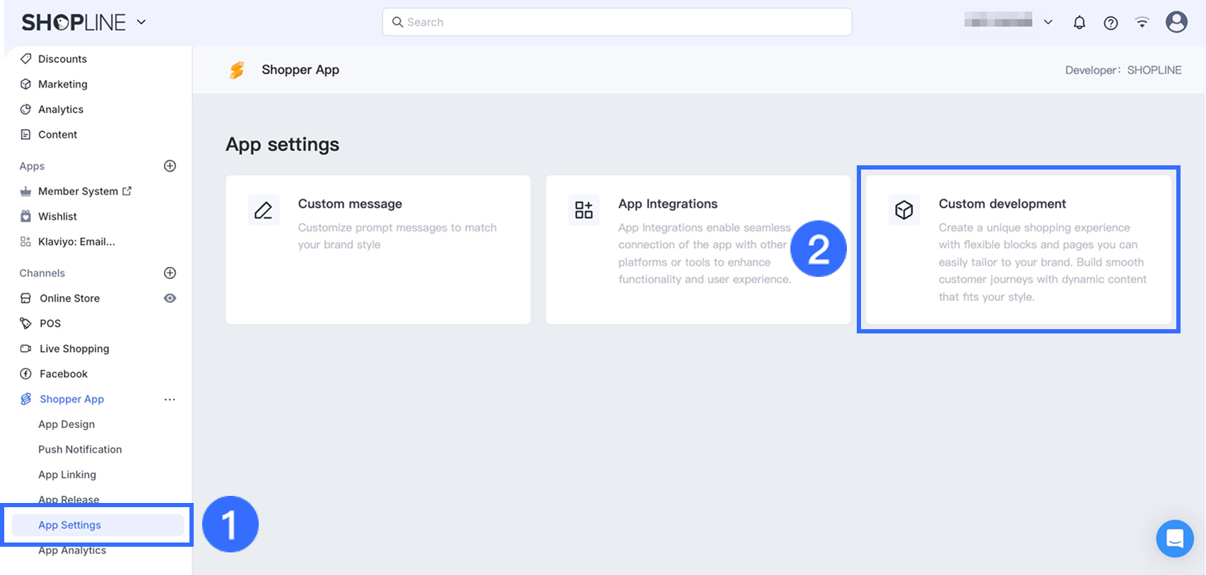Add a new app with plus icon
Viewport: 1206px width, 575px height.
(170, 166)
